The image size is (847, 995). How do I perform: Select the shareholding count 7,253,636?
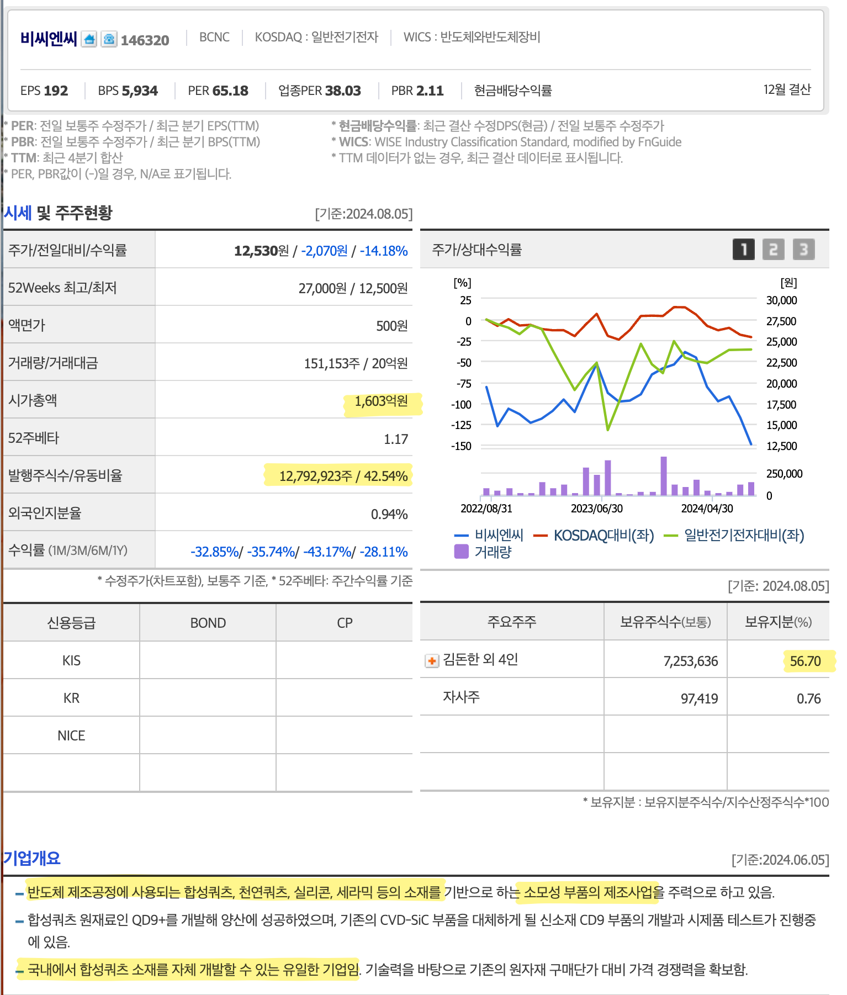(691, 661)
